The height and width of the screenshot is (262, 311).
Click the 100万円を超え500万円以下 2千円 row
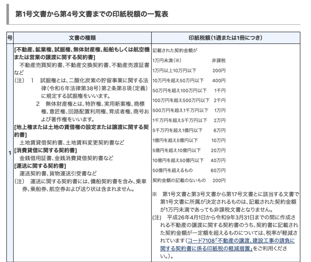click(189, 100)
